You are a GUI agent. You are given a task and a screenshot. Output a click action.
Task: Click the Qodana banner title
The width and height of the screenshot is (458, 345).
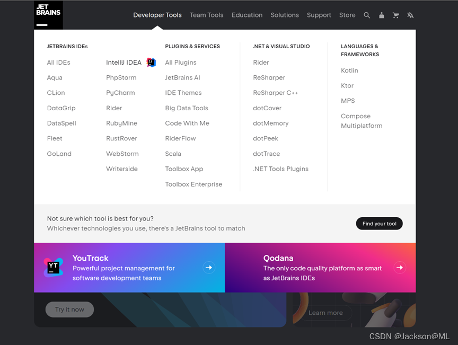[x=278, y=258]
